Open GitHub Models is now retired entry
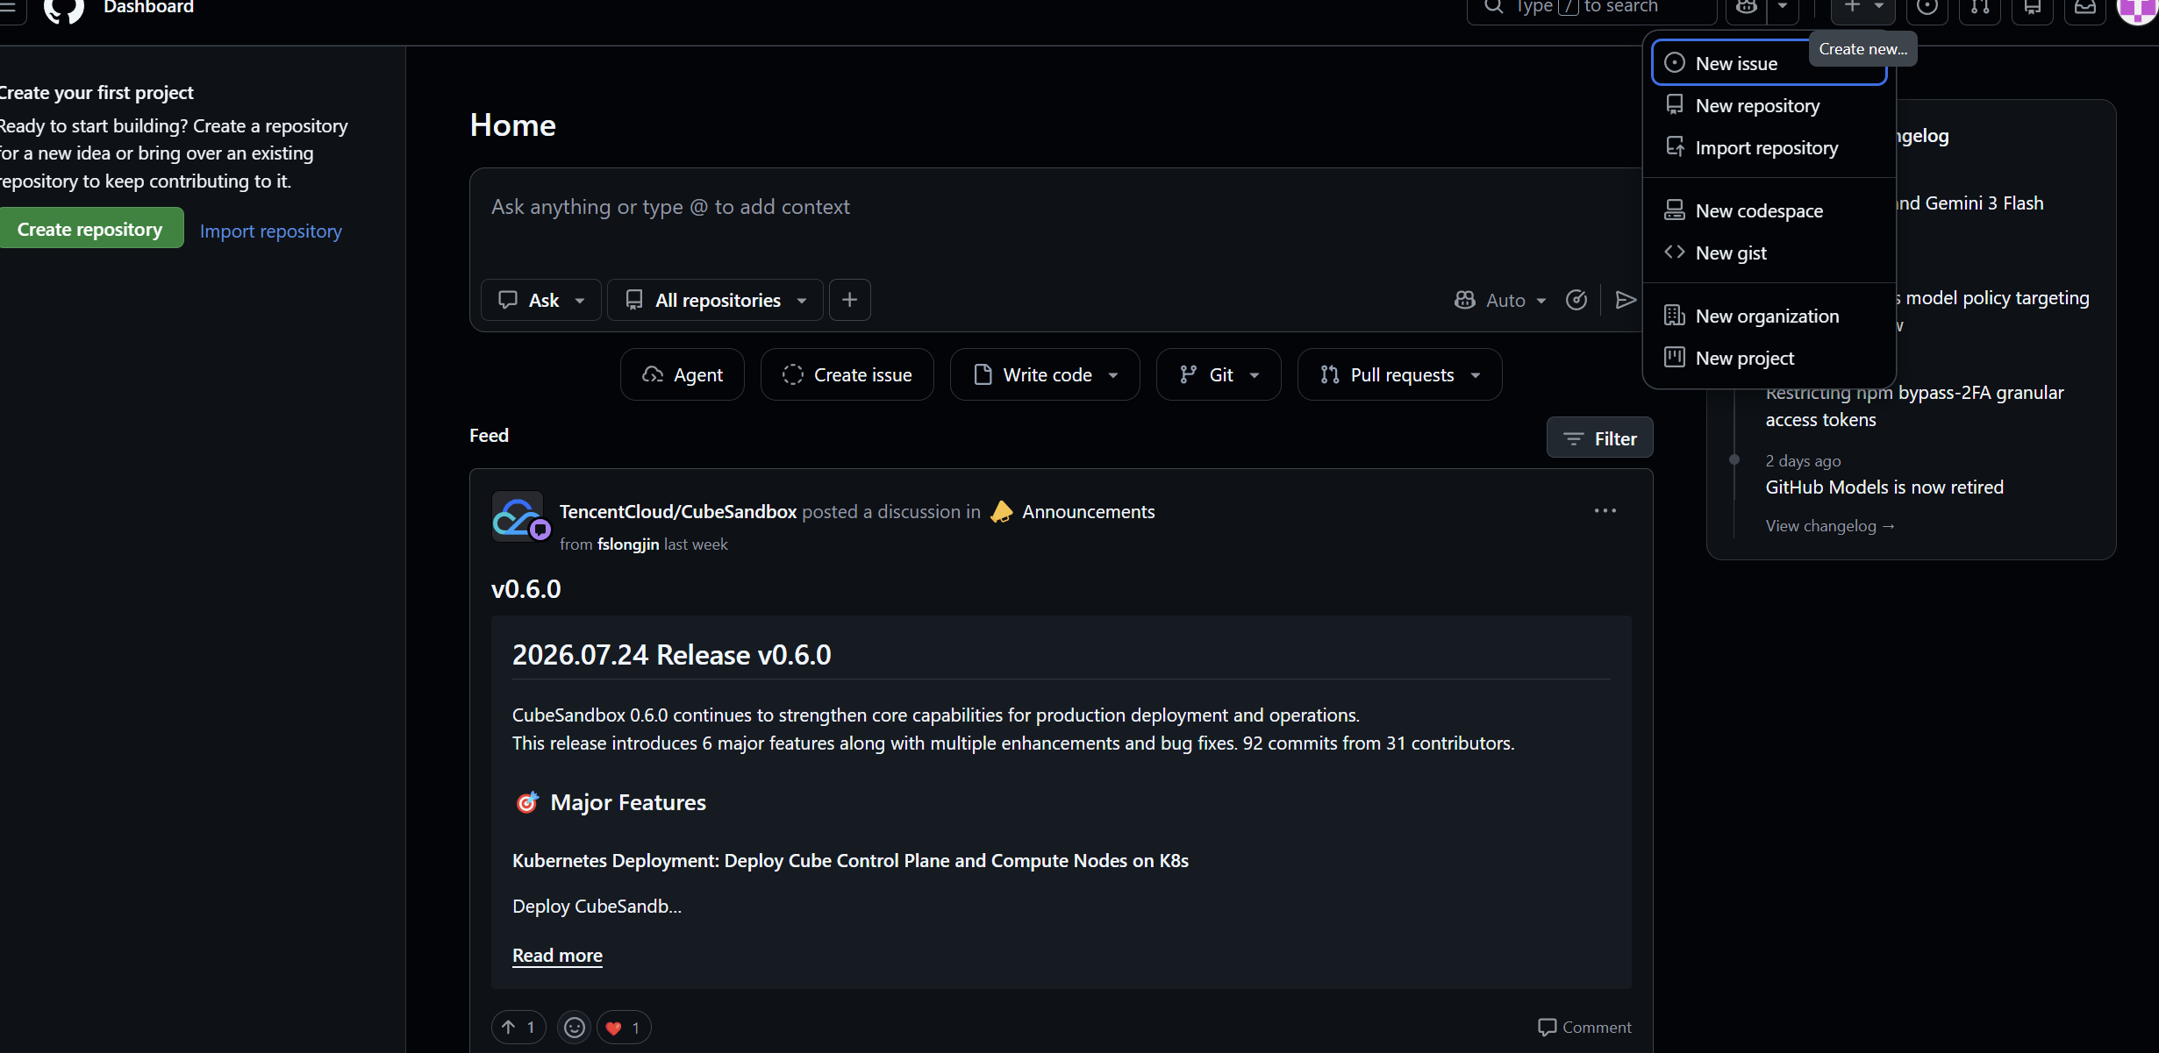The height and width of the screenshot is (1053, 2159). pyautogui.click(x=1884, y=487)
